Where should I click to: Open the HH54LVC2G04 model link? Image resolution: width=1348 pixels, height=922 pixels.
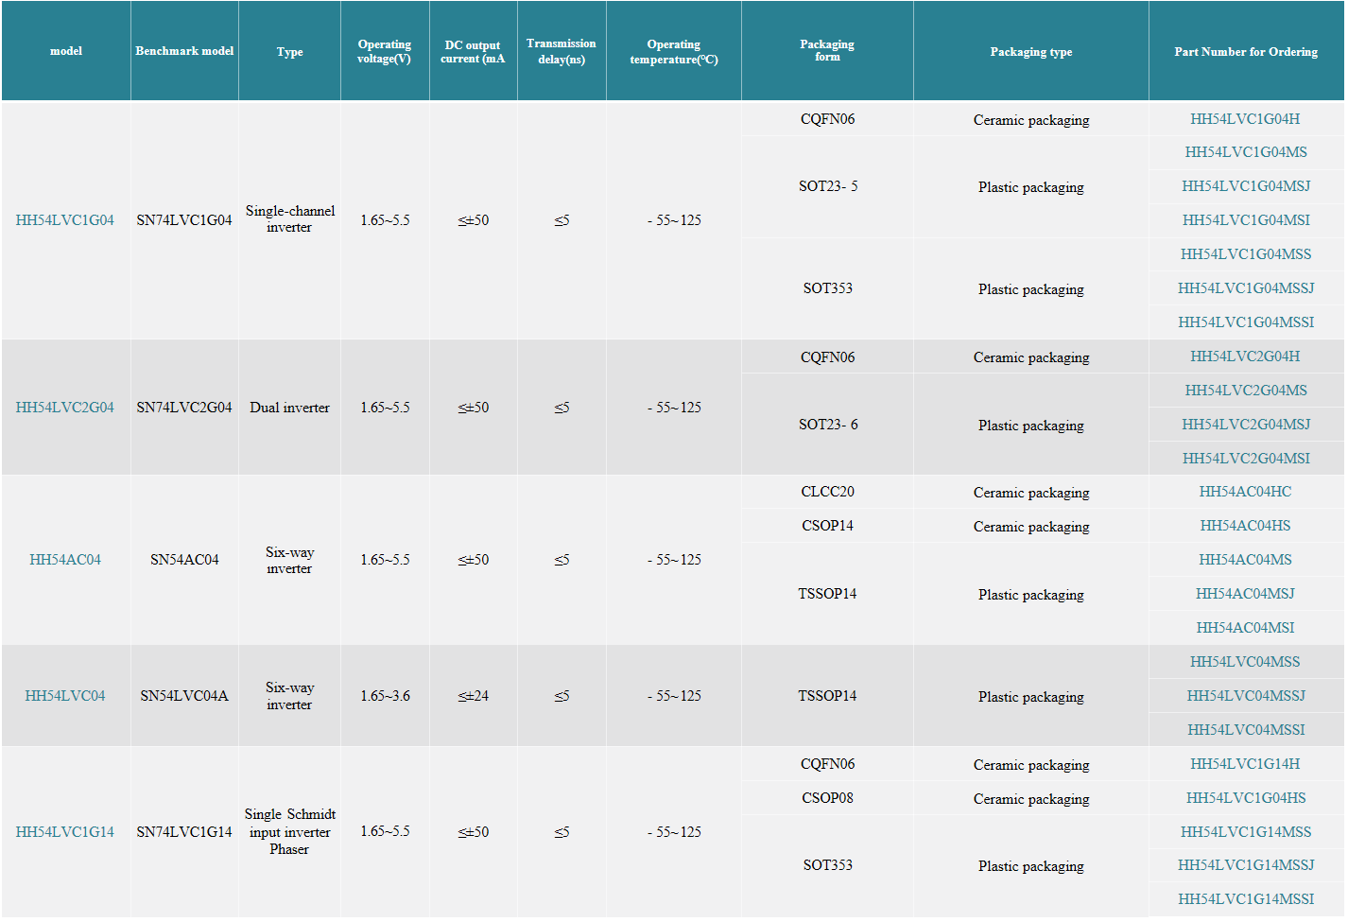[64, 408]
